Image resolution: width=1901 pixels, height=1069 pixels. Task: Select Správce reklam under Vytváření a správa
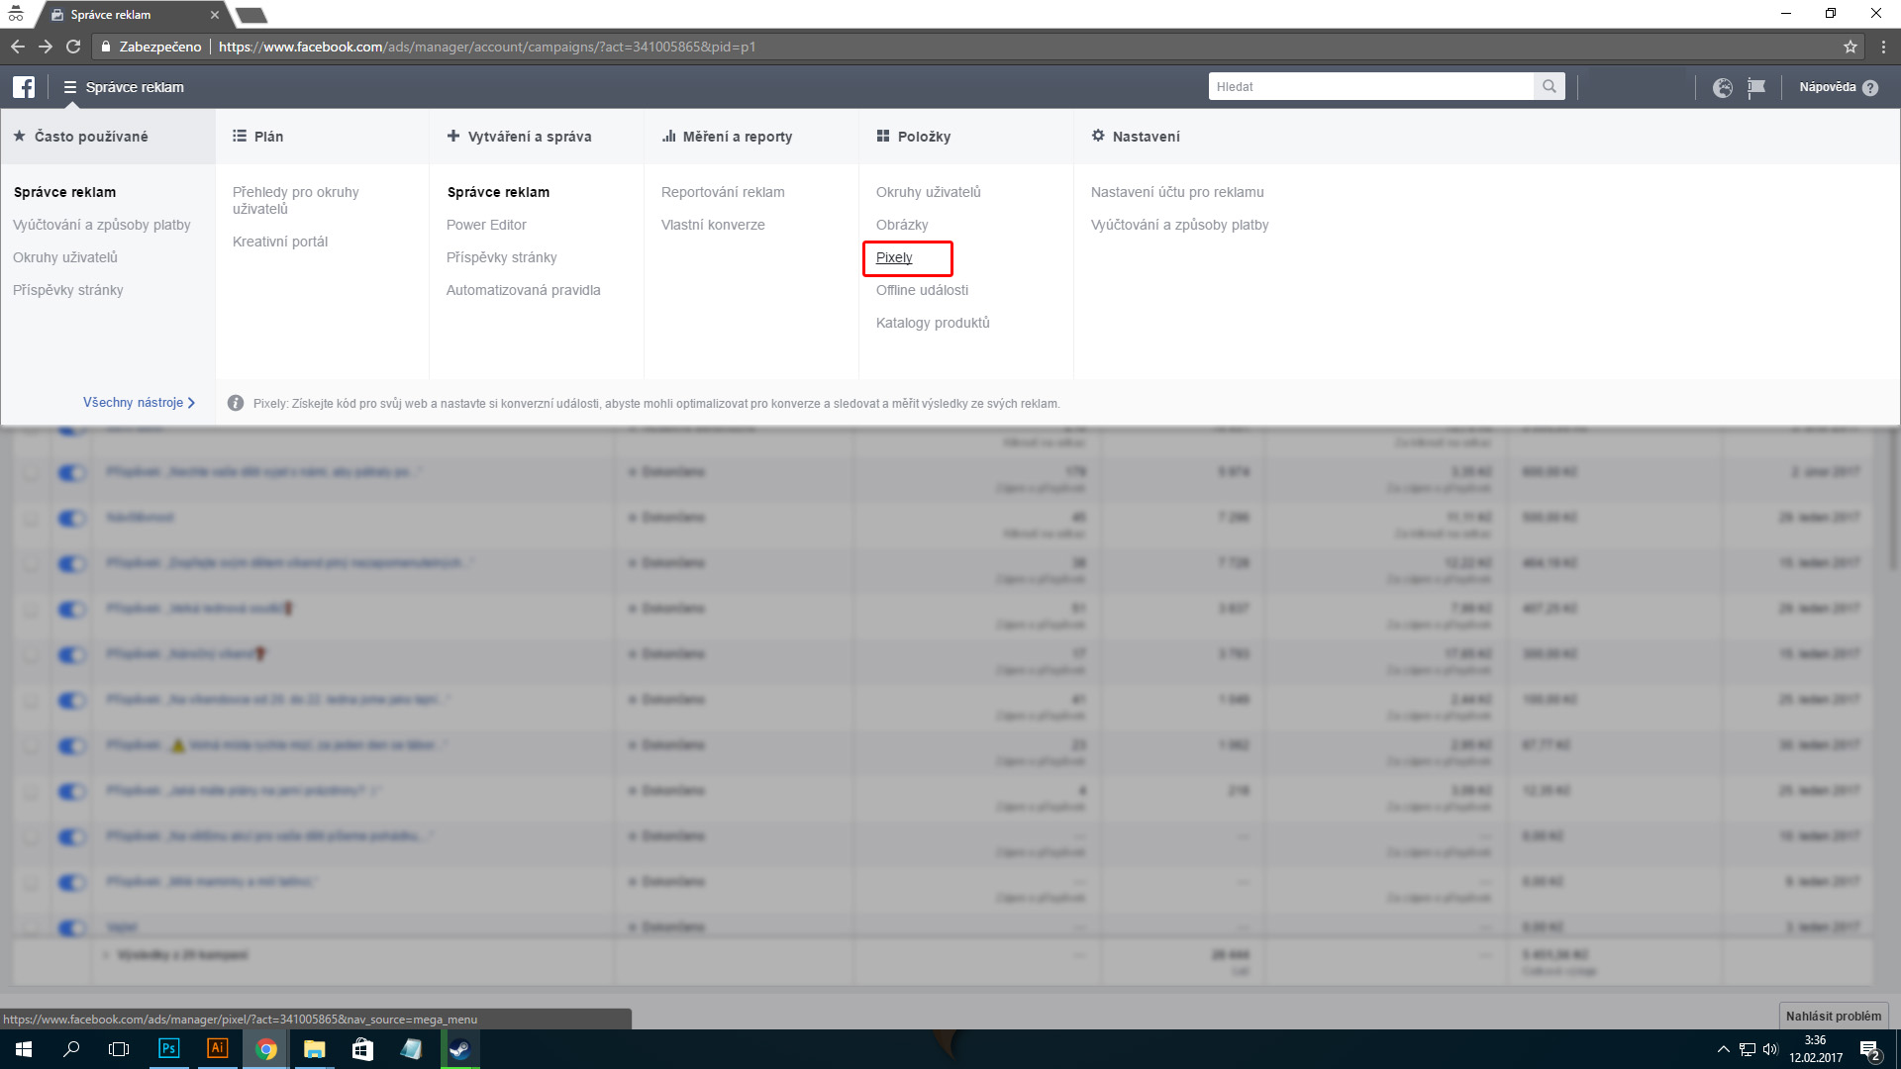pyautogui.click(x=498, y=192)
